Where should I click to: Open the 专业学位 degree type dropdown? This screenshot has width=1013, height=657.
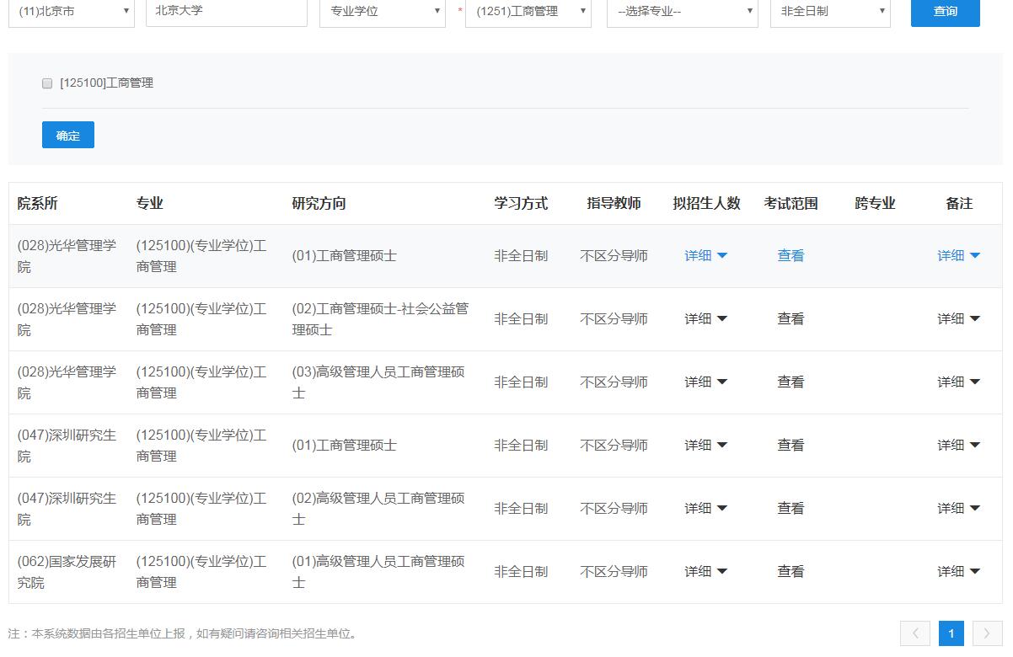pos(382,12)
